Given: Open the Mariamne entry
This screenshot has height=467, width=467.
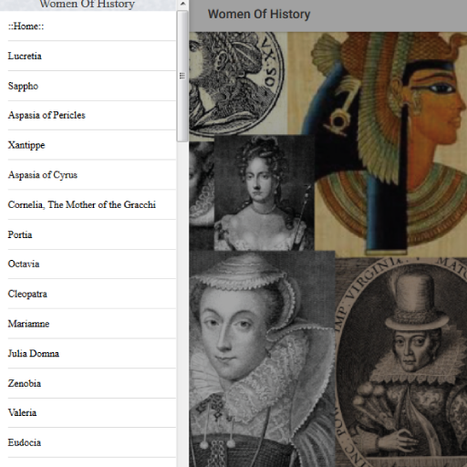Looking at the screenshot, I should click(x=92, y=324).
